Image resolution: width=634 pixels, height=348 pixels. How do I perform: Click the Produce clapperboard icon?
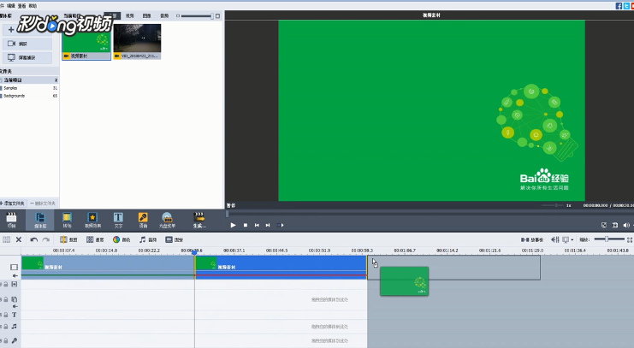[199, 221]
